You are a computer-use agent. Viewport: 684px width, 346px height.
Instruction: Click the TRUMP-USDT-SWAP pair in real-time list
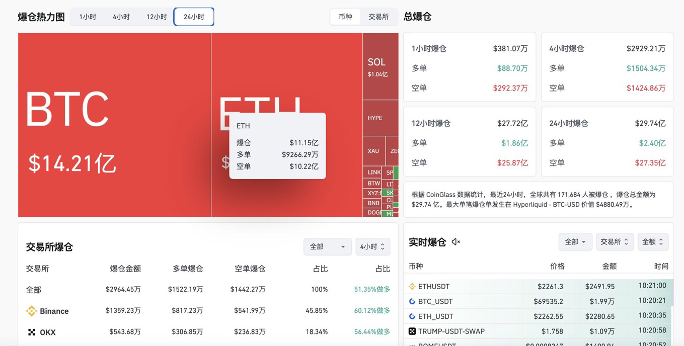pos(451,331)
